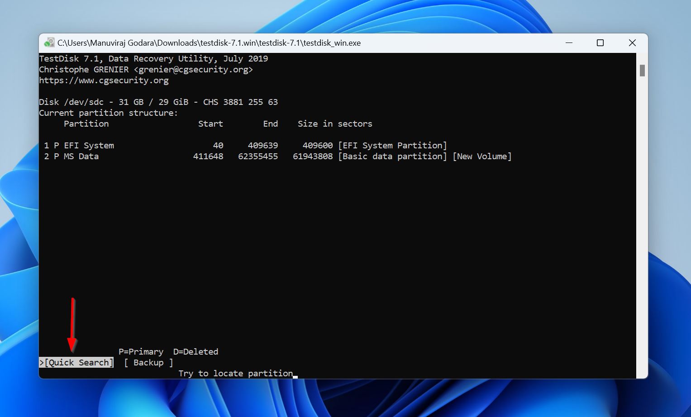Click the [New Volume] label
Image resolution: width=691 pixels, height=417 pixels.
click(482, 156)
